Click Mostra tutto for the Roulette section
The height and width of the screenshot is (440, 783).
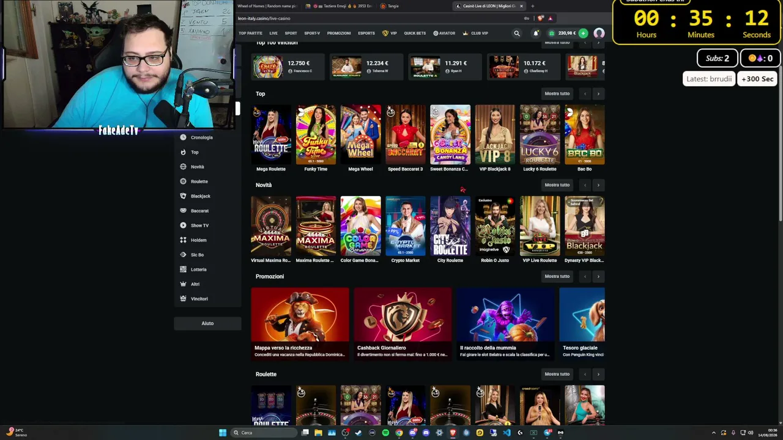[x=557, y=374]
